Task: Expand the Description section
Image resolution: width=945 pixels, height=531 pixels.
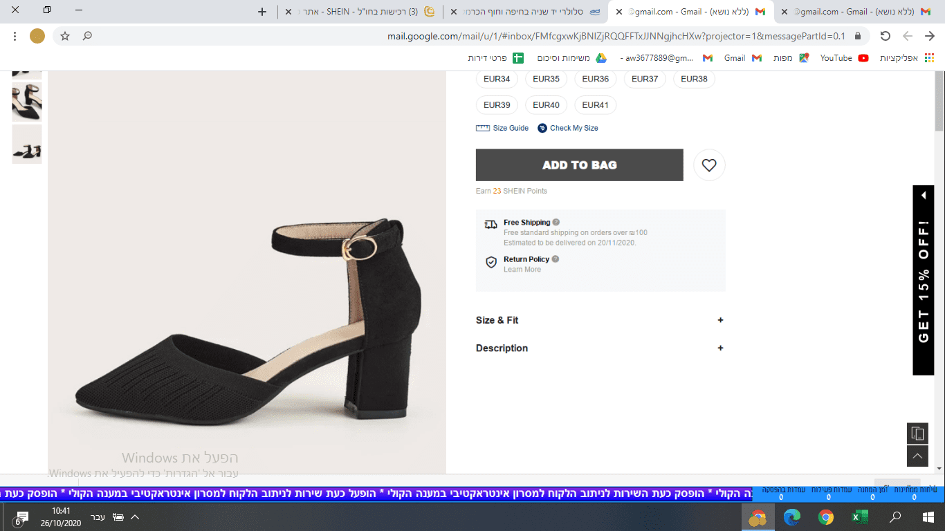Action: coord(600,348)
